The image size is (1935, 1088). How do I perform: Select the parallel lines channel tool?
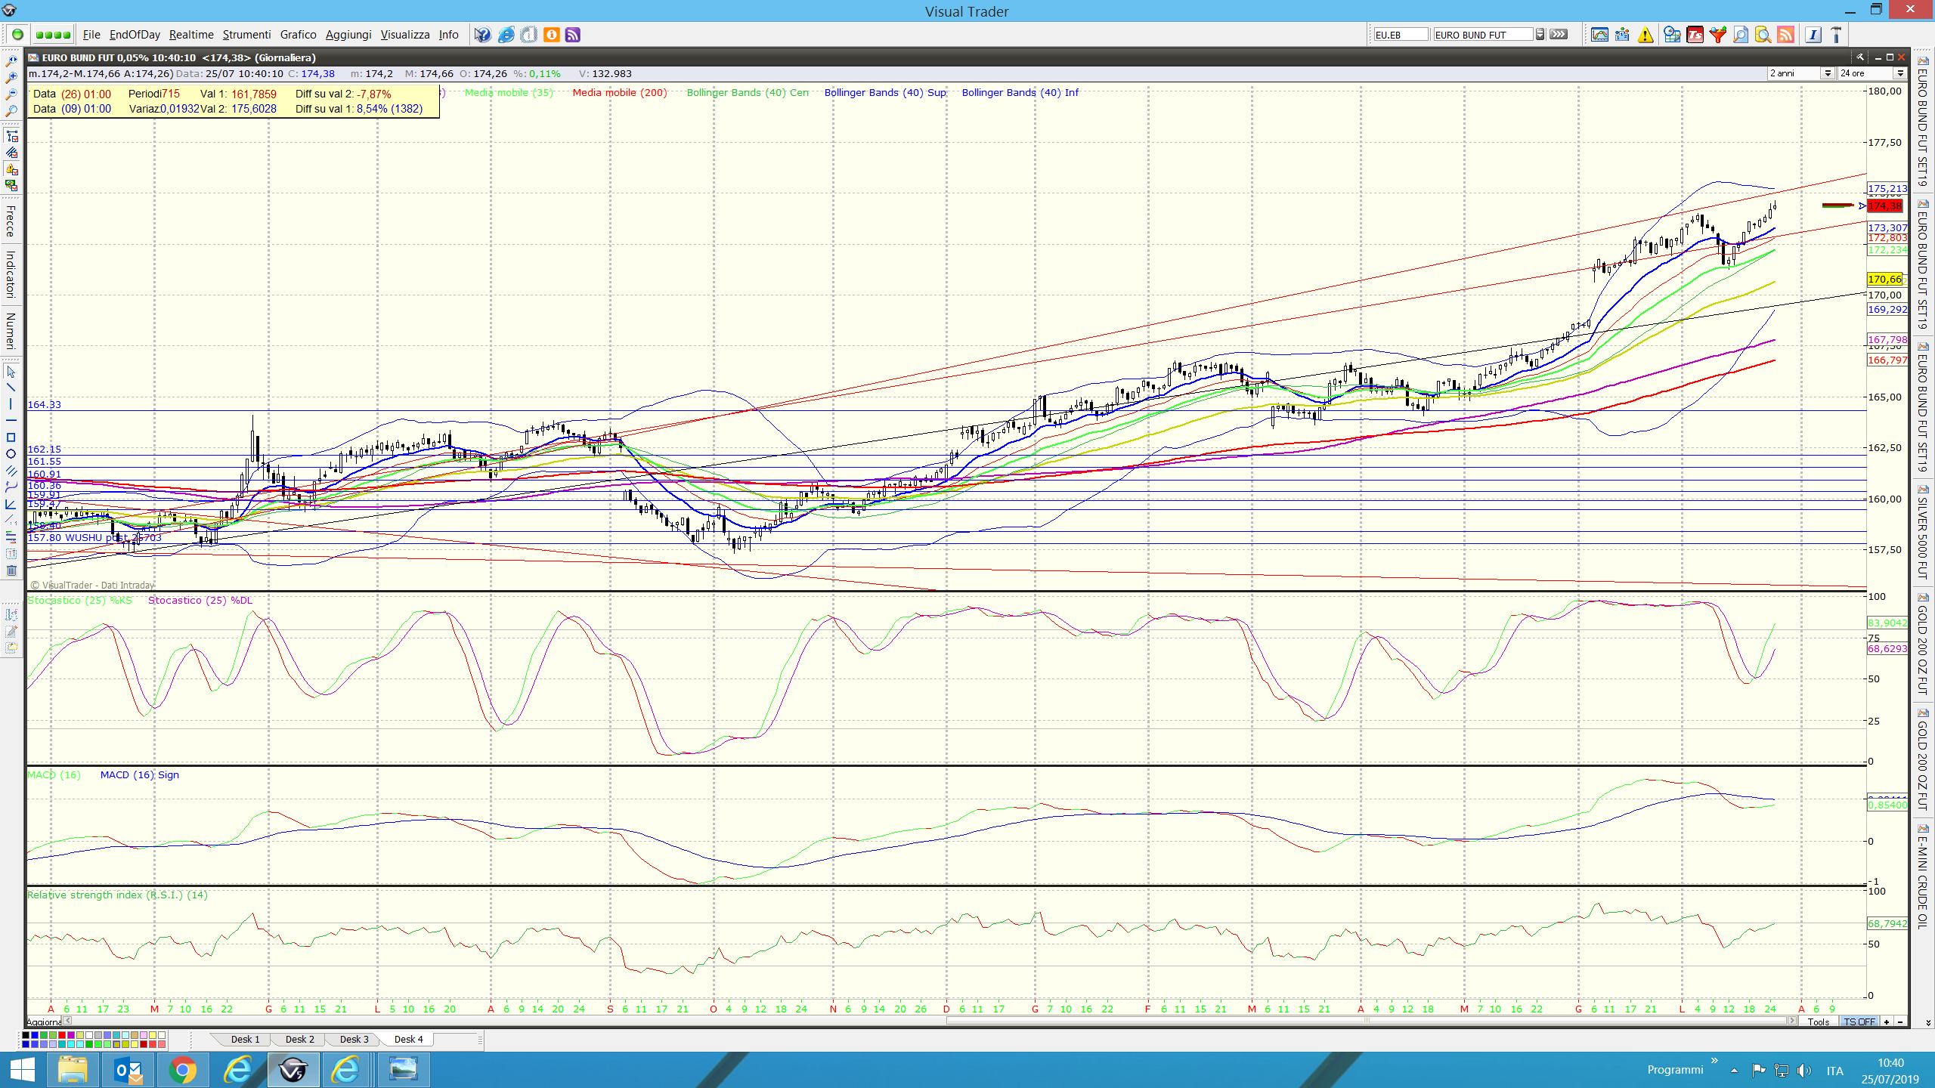click(11, 471)
